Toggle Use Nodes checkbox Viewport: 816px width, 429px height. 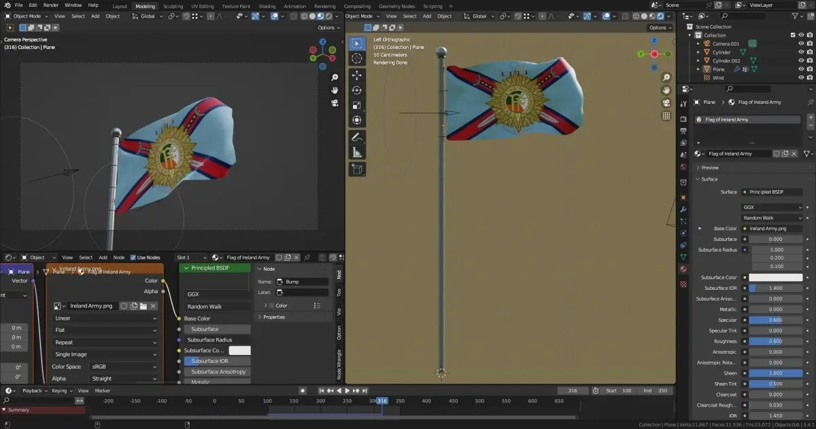[x=133, y=257]
